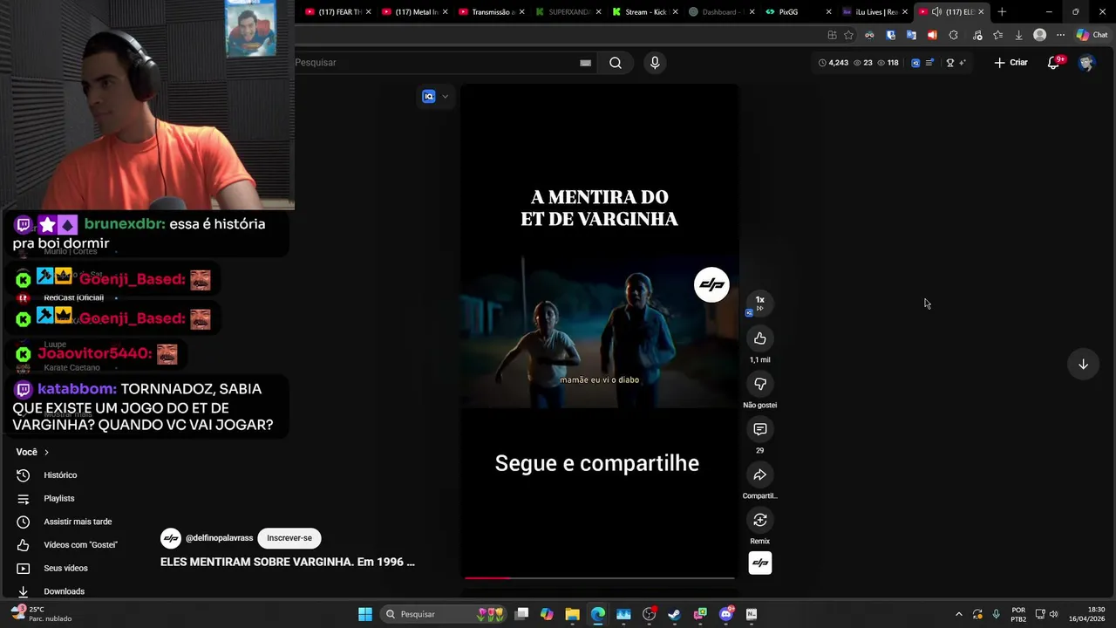The height and width of the screenshot is (628, 1116).
Task: Open Histórico in the sidebar
Action: [60, 475]
